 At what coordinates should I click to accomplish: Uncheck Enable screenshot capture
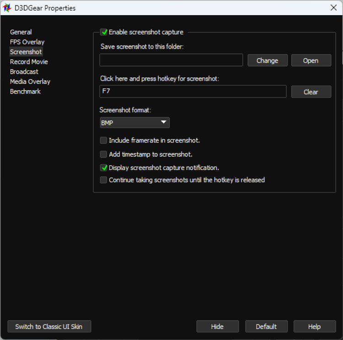(104, 32)
